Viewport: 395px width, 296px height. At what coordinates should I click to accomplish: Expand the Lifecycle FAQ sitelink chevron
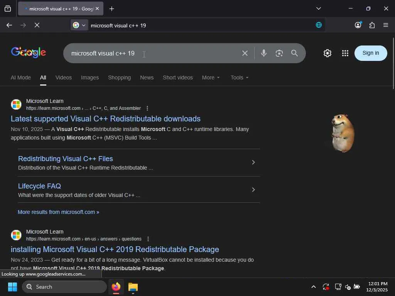coord(253,190)
